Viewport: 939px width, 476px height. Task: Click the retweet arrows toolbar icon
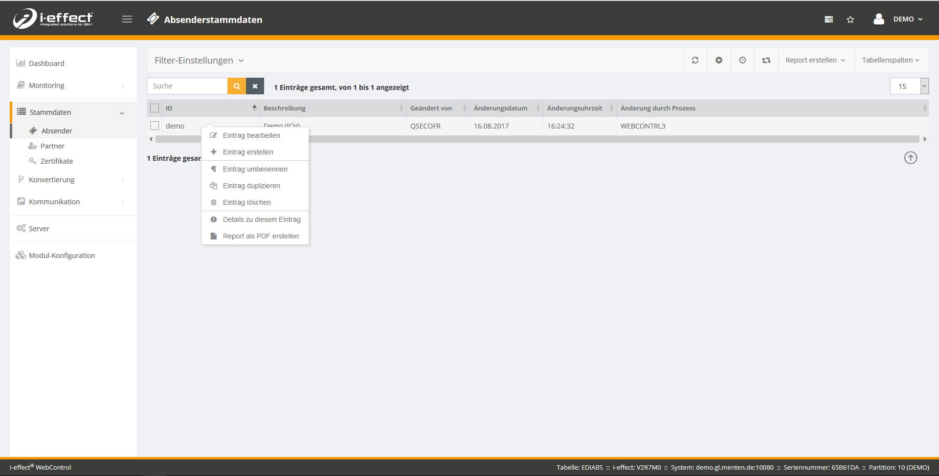pos(766,60)
